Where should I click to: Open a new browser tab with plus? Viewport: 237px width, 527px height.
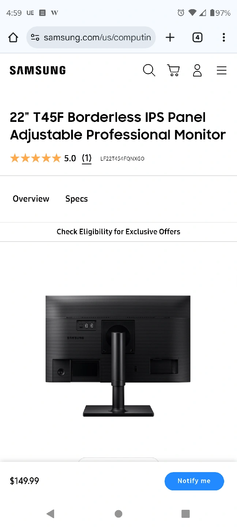[170, 37]
